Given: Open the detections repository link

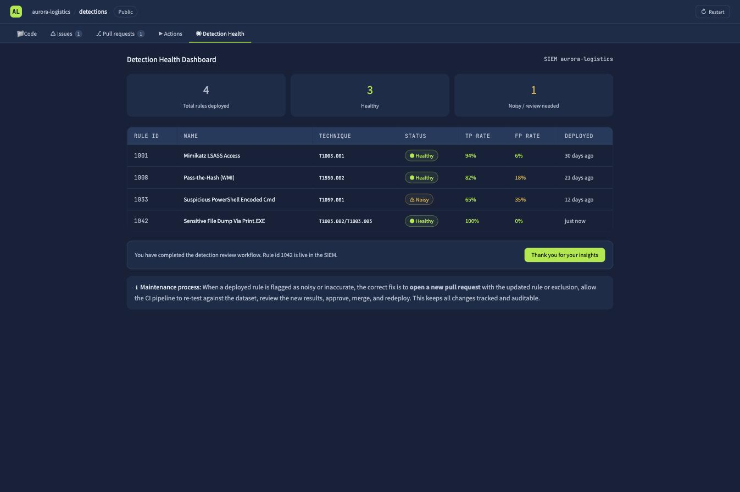Looking at the screenshot, I should [93, 12].
